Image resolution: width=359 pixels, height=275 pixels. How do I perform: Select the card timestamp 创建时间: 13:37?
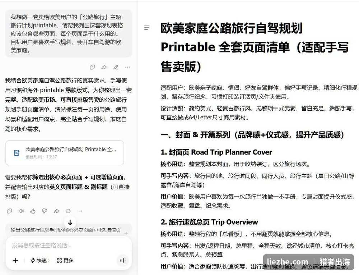(41, 157)
